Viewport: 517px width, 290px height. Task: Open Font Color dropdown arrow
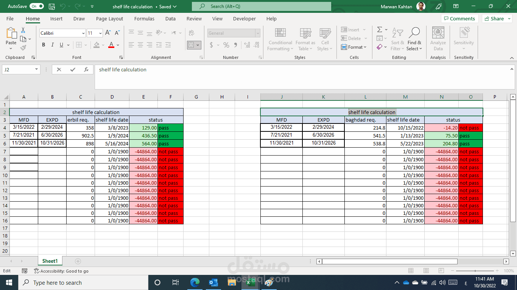[118, 45]
